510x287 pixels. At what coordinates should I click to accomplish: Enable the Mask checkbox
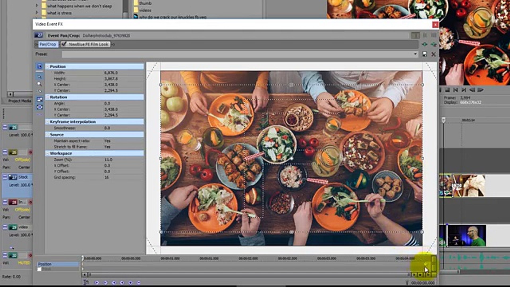(x=39, y=269)
